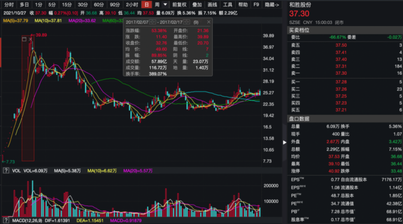This screenshot has width=403, height=224.
Task: Click the 2021/10/27 date in info bar
Action: tap(15, 13)
